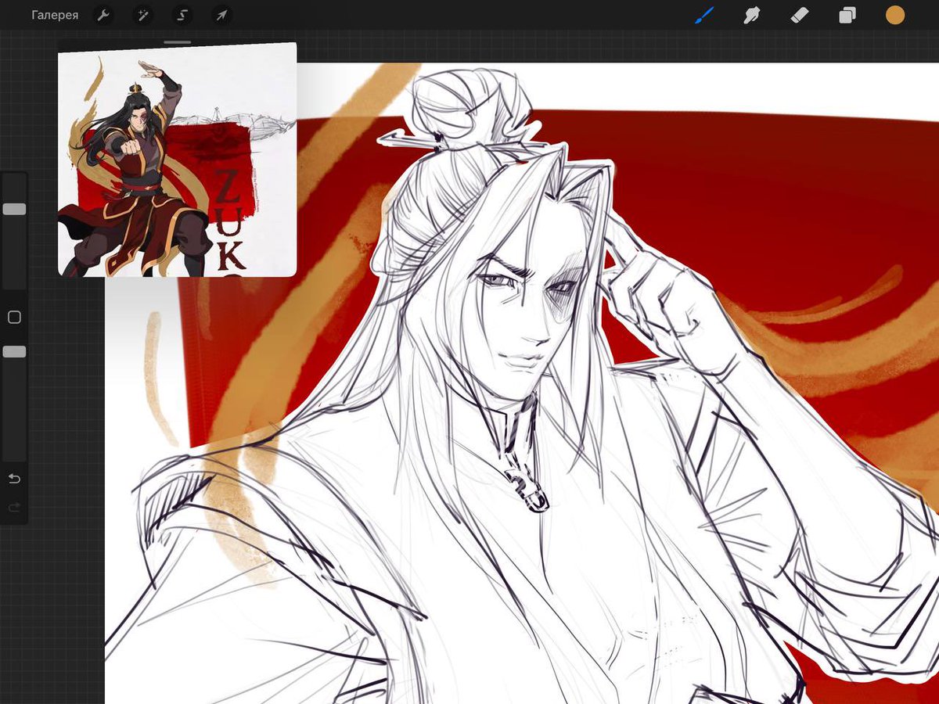The image size is (939, 704).
Task: Redo the last undone action
Action: click(x=14, y=508)
